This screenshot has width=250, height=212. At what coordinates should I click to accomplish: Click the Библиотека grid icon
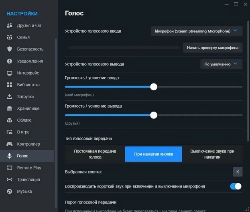pyautogui.click(x=9, y=85)
